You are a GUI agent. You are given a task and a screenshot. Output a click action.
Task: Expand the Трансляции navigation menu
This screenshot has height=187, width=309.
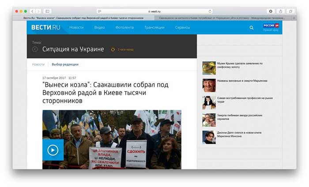coord(154,27)
